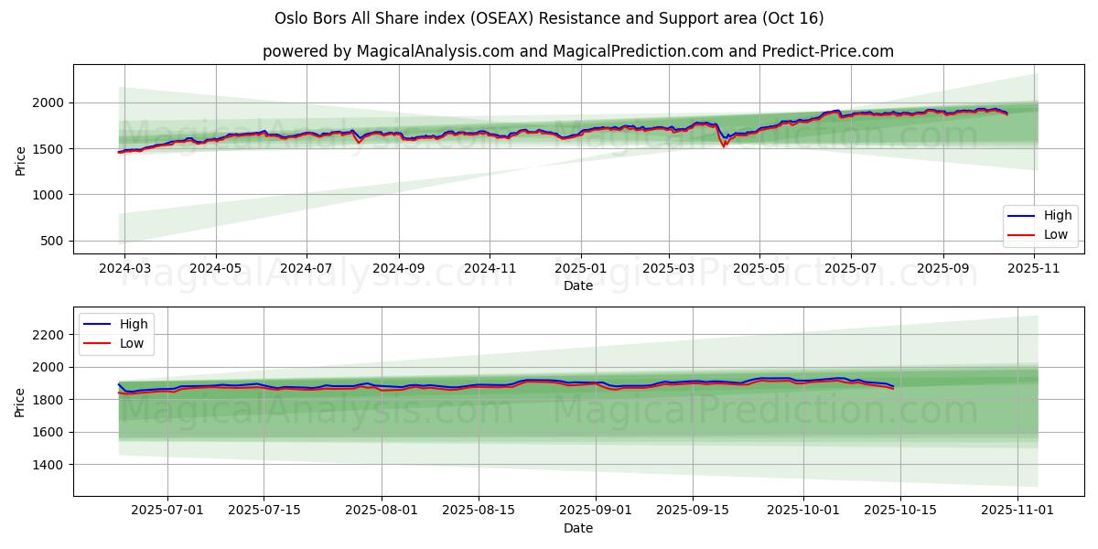1098x549 pixels.
Task: Click the blue High line swatch in bottom legend
Action: point(98,325)
